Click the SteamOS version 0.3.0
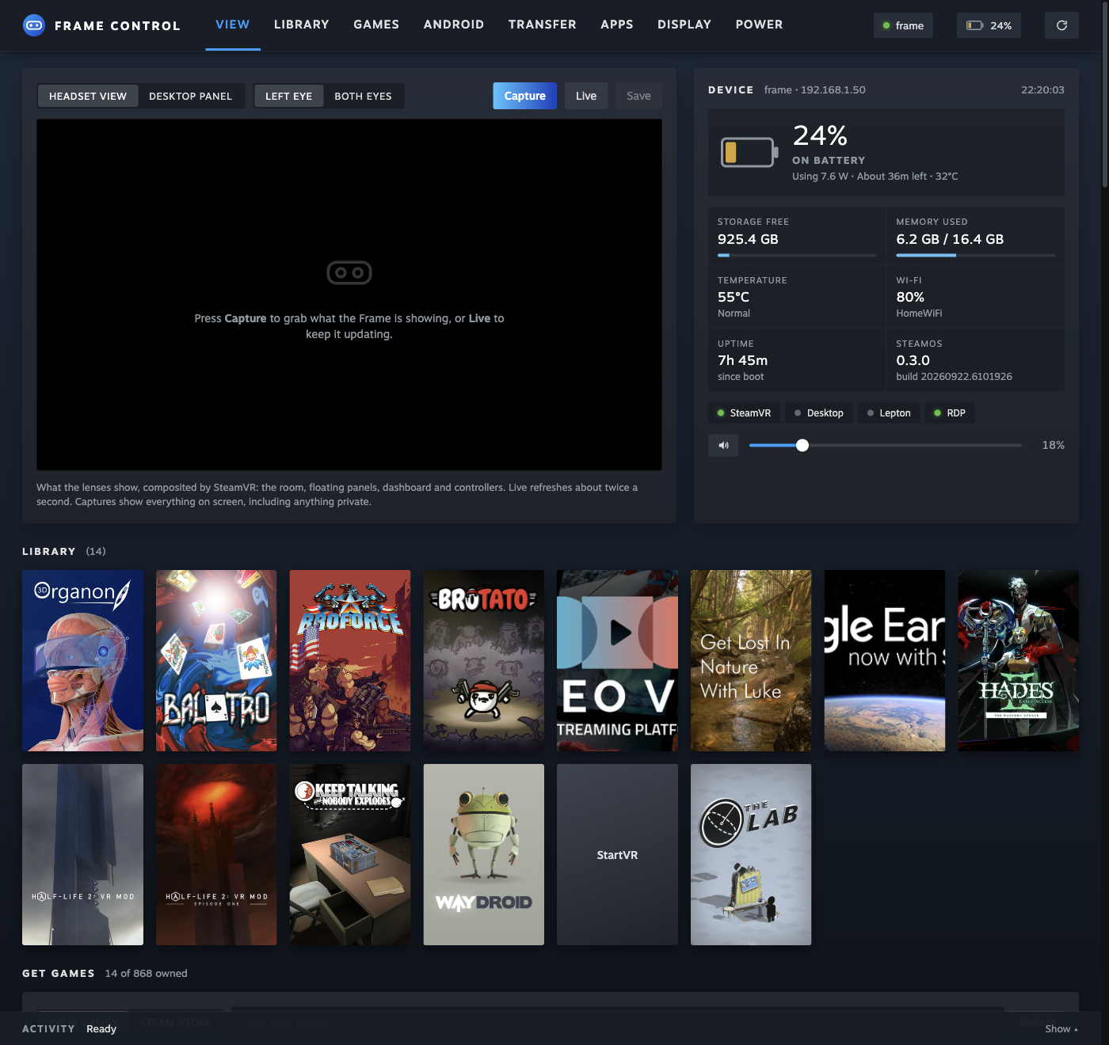 pyautogui.click(x=913, y=360)
